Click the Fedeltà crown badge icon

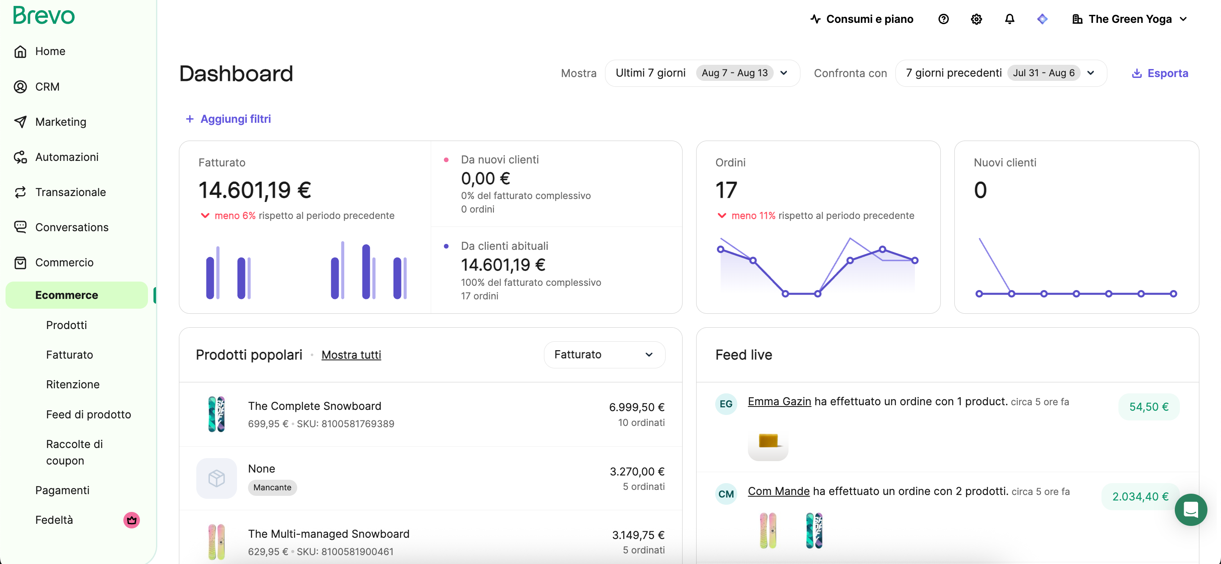tap(131, 520)
